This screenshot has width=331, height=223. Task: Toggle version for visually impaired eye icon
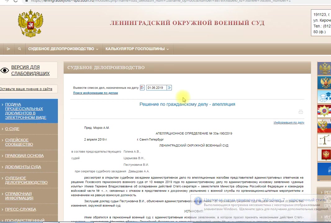[5, 70]
